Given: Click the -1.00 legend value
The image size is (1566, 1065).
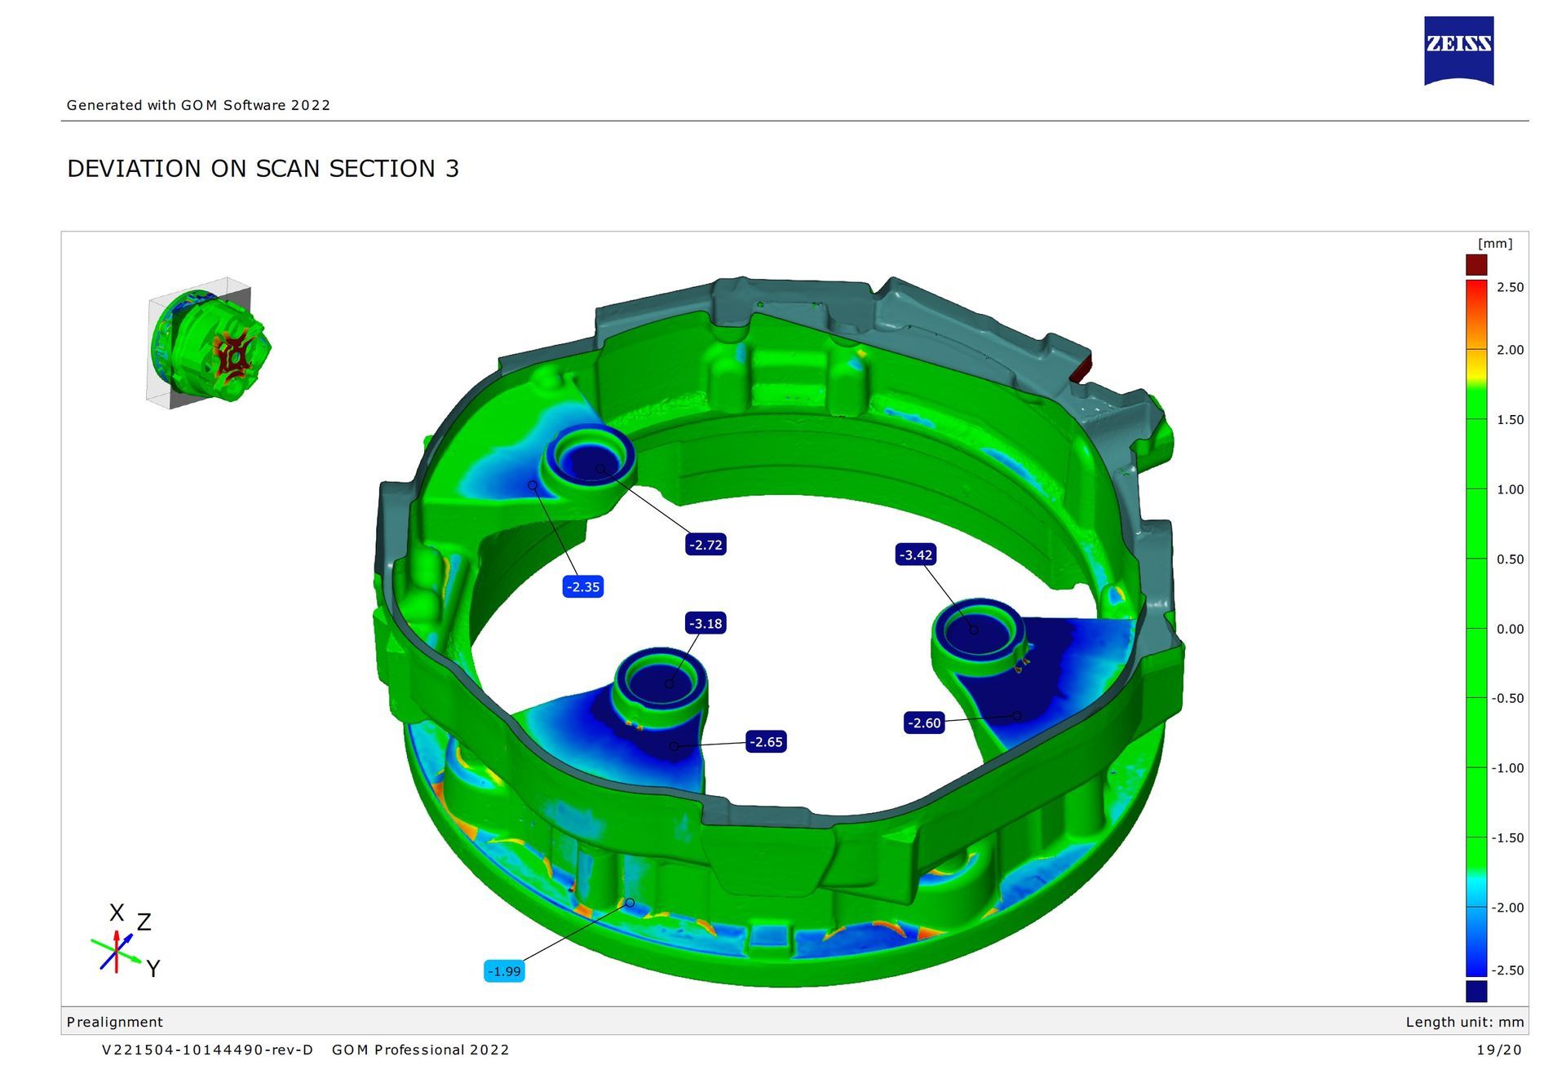Looking at the screenshot, I should tap(1507, 768).
